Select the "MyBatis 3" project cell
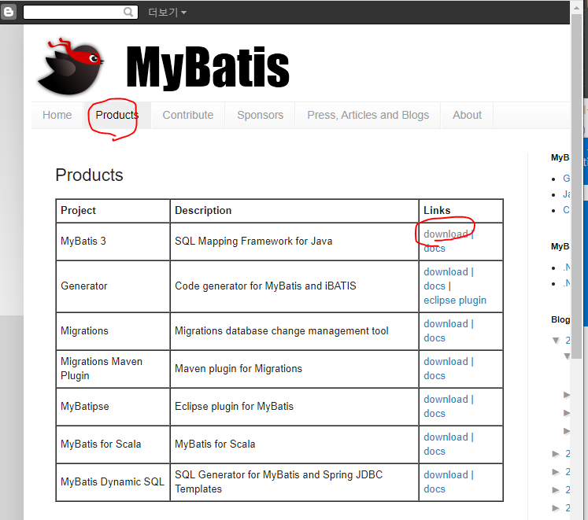 [x=113, y=242]
